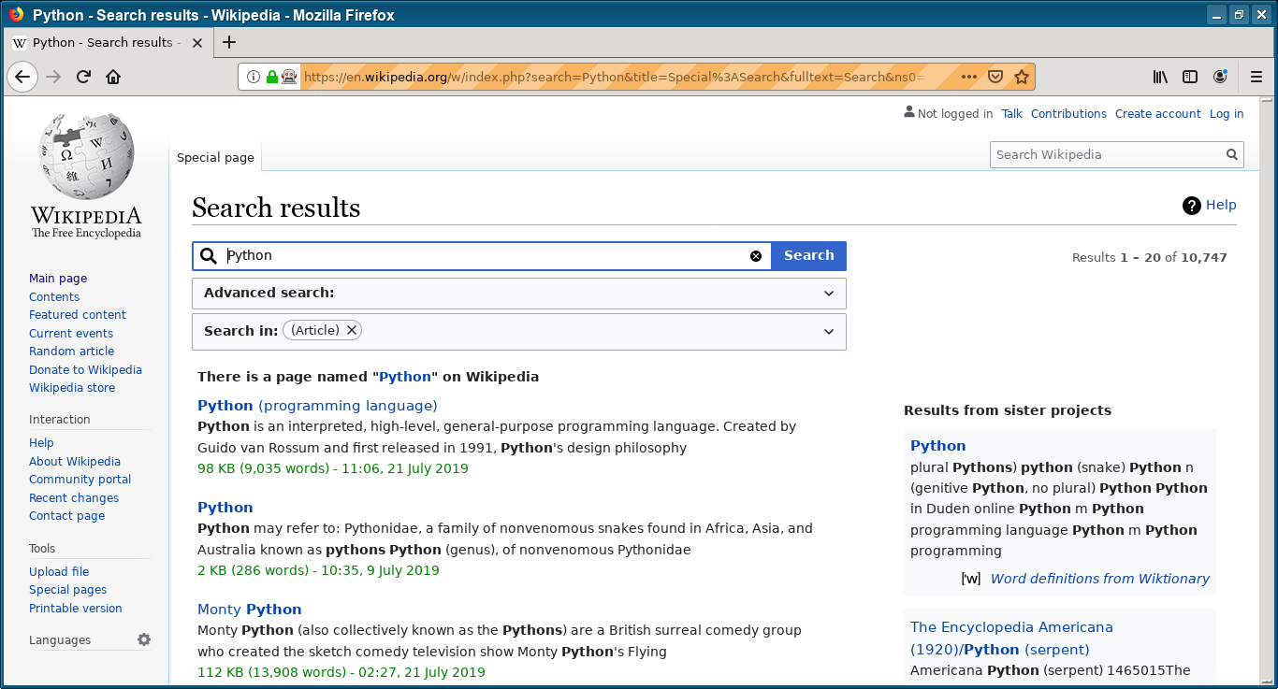Click Create account link
This screenshot has height=689, width=1278.
[x=1157, y=114]
